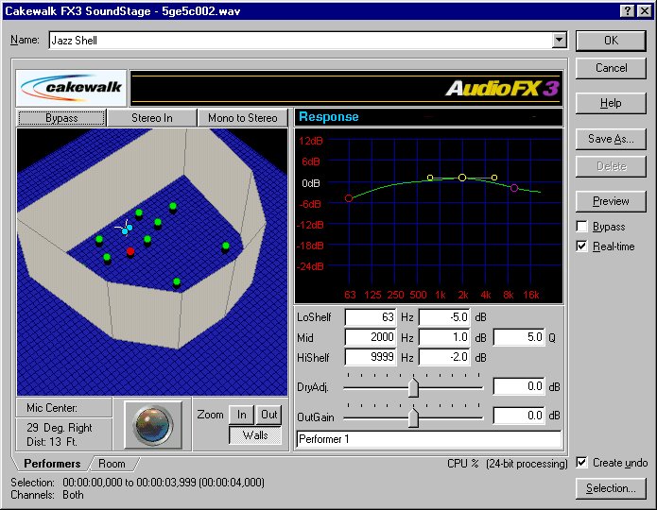Viewport: 657px width, 510px height.
Task: Open Help
Action: tap(611, 103)
